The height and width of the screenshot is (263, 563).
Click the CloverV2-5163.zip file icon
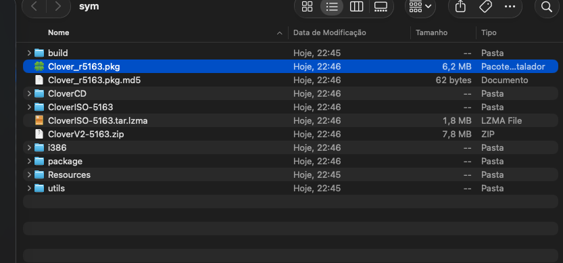(x=39, y=135)
